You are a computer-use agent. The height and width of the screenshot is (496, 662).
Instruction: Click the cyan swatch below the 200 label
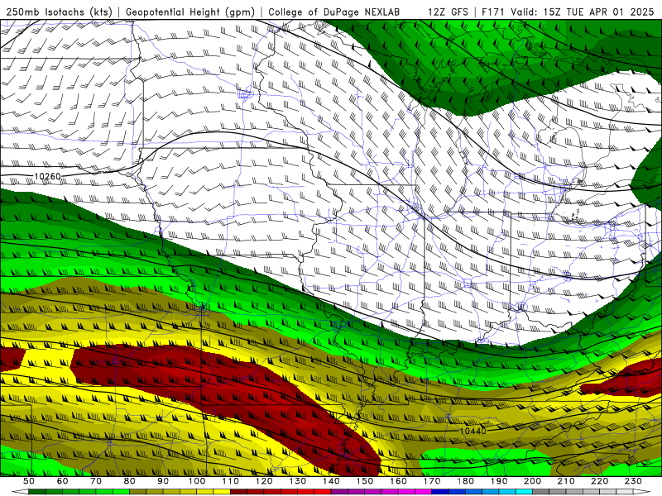coord(525,492)
